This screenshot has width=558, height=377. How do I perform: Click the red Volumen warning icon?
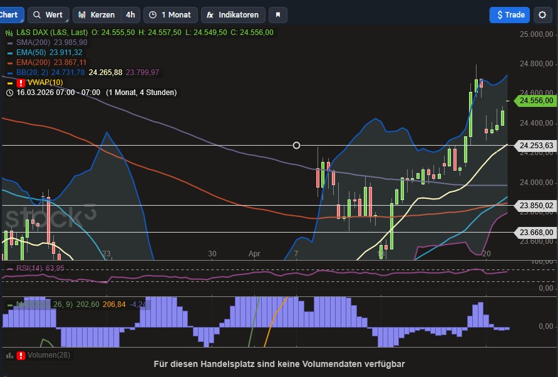[x=21, y=355]
